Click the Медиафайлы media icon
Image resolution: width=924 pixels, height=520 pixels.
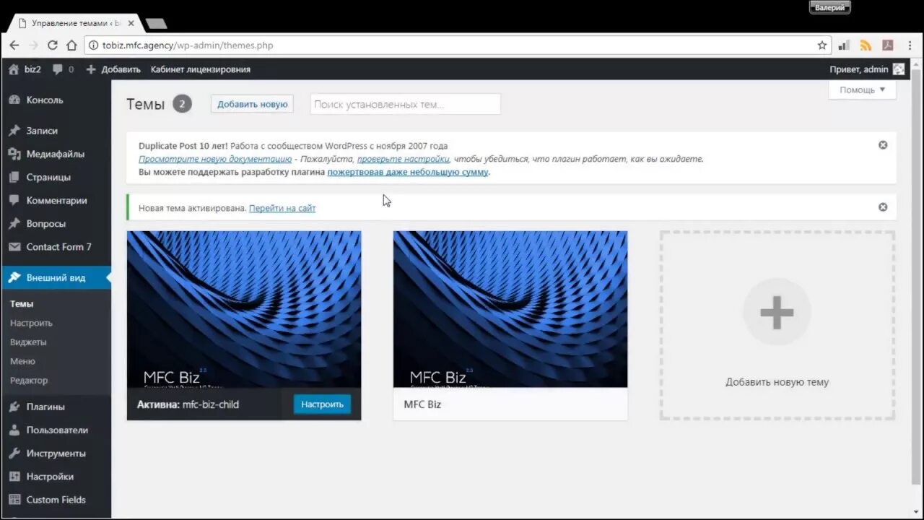click(14, 154)
